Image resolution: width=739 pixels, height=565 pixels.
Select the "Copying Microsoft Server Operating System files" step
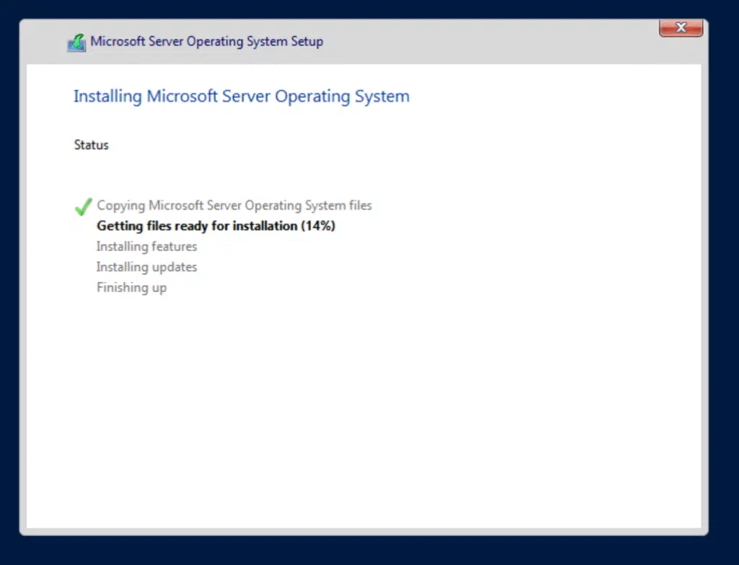(x=234, y=206)
